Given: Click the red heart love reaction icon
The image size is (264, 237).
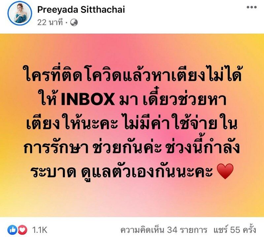Looking at the screenshot, I should [x=22, y=230].
